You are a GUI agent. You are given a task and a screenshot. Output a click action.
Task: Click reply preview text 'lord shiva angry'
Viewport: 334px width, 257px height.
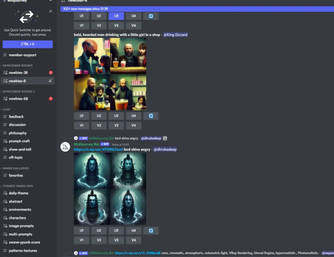(126, 138)
